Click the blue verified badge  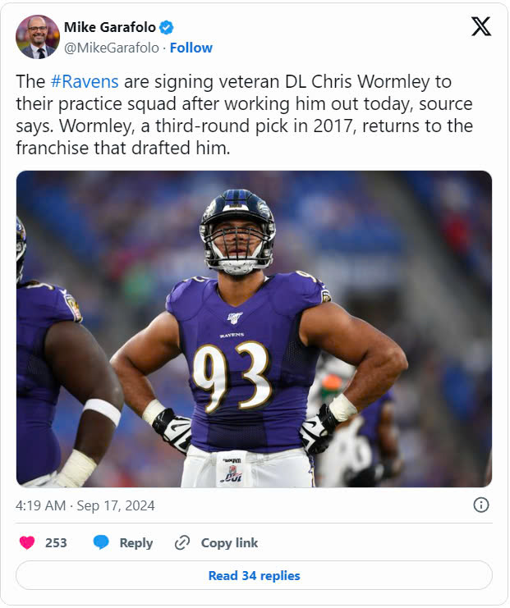tap(167, 28)
